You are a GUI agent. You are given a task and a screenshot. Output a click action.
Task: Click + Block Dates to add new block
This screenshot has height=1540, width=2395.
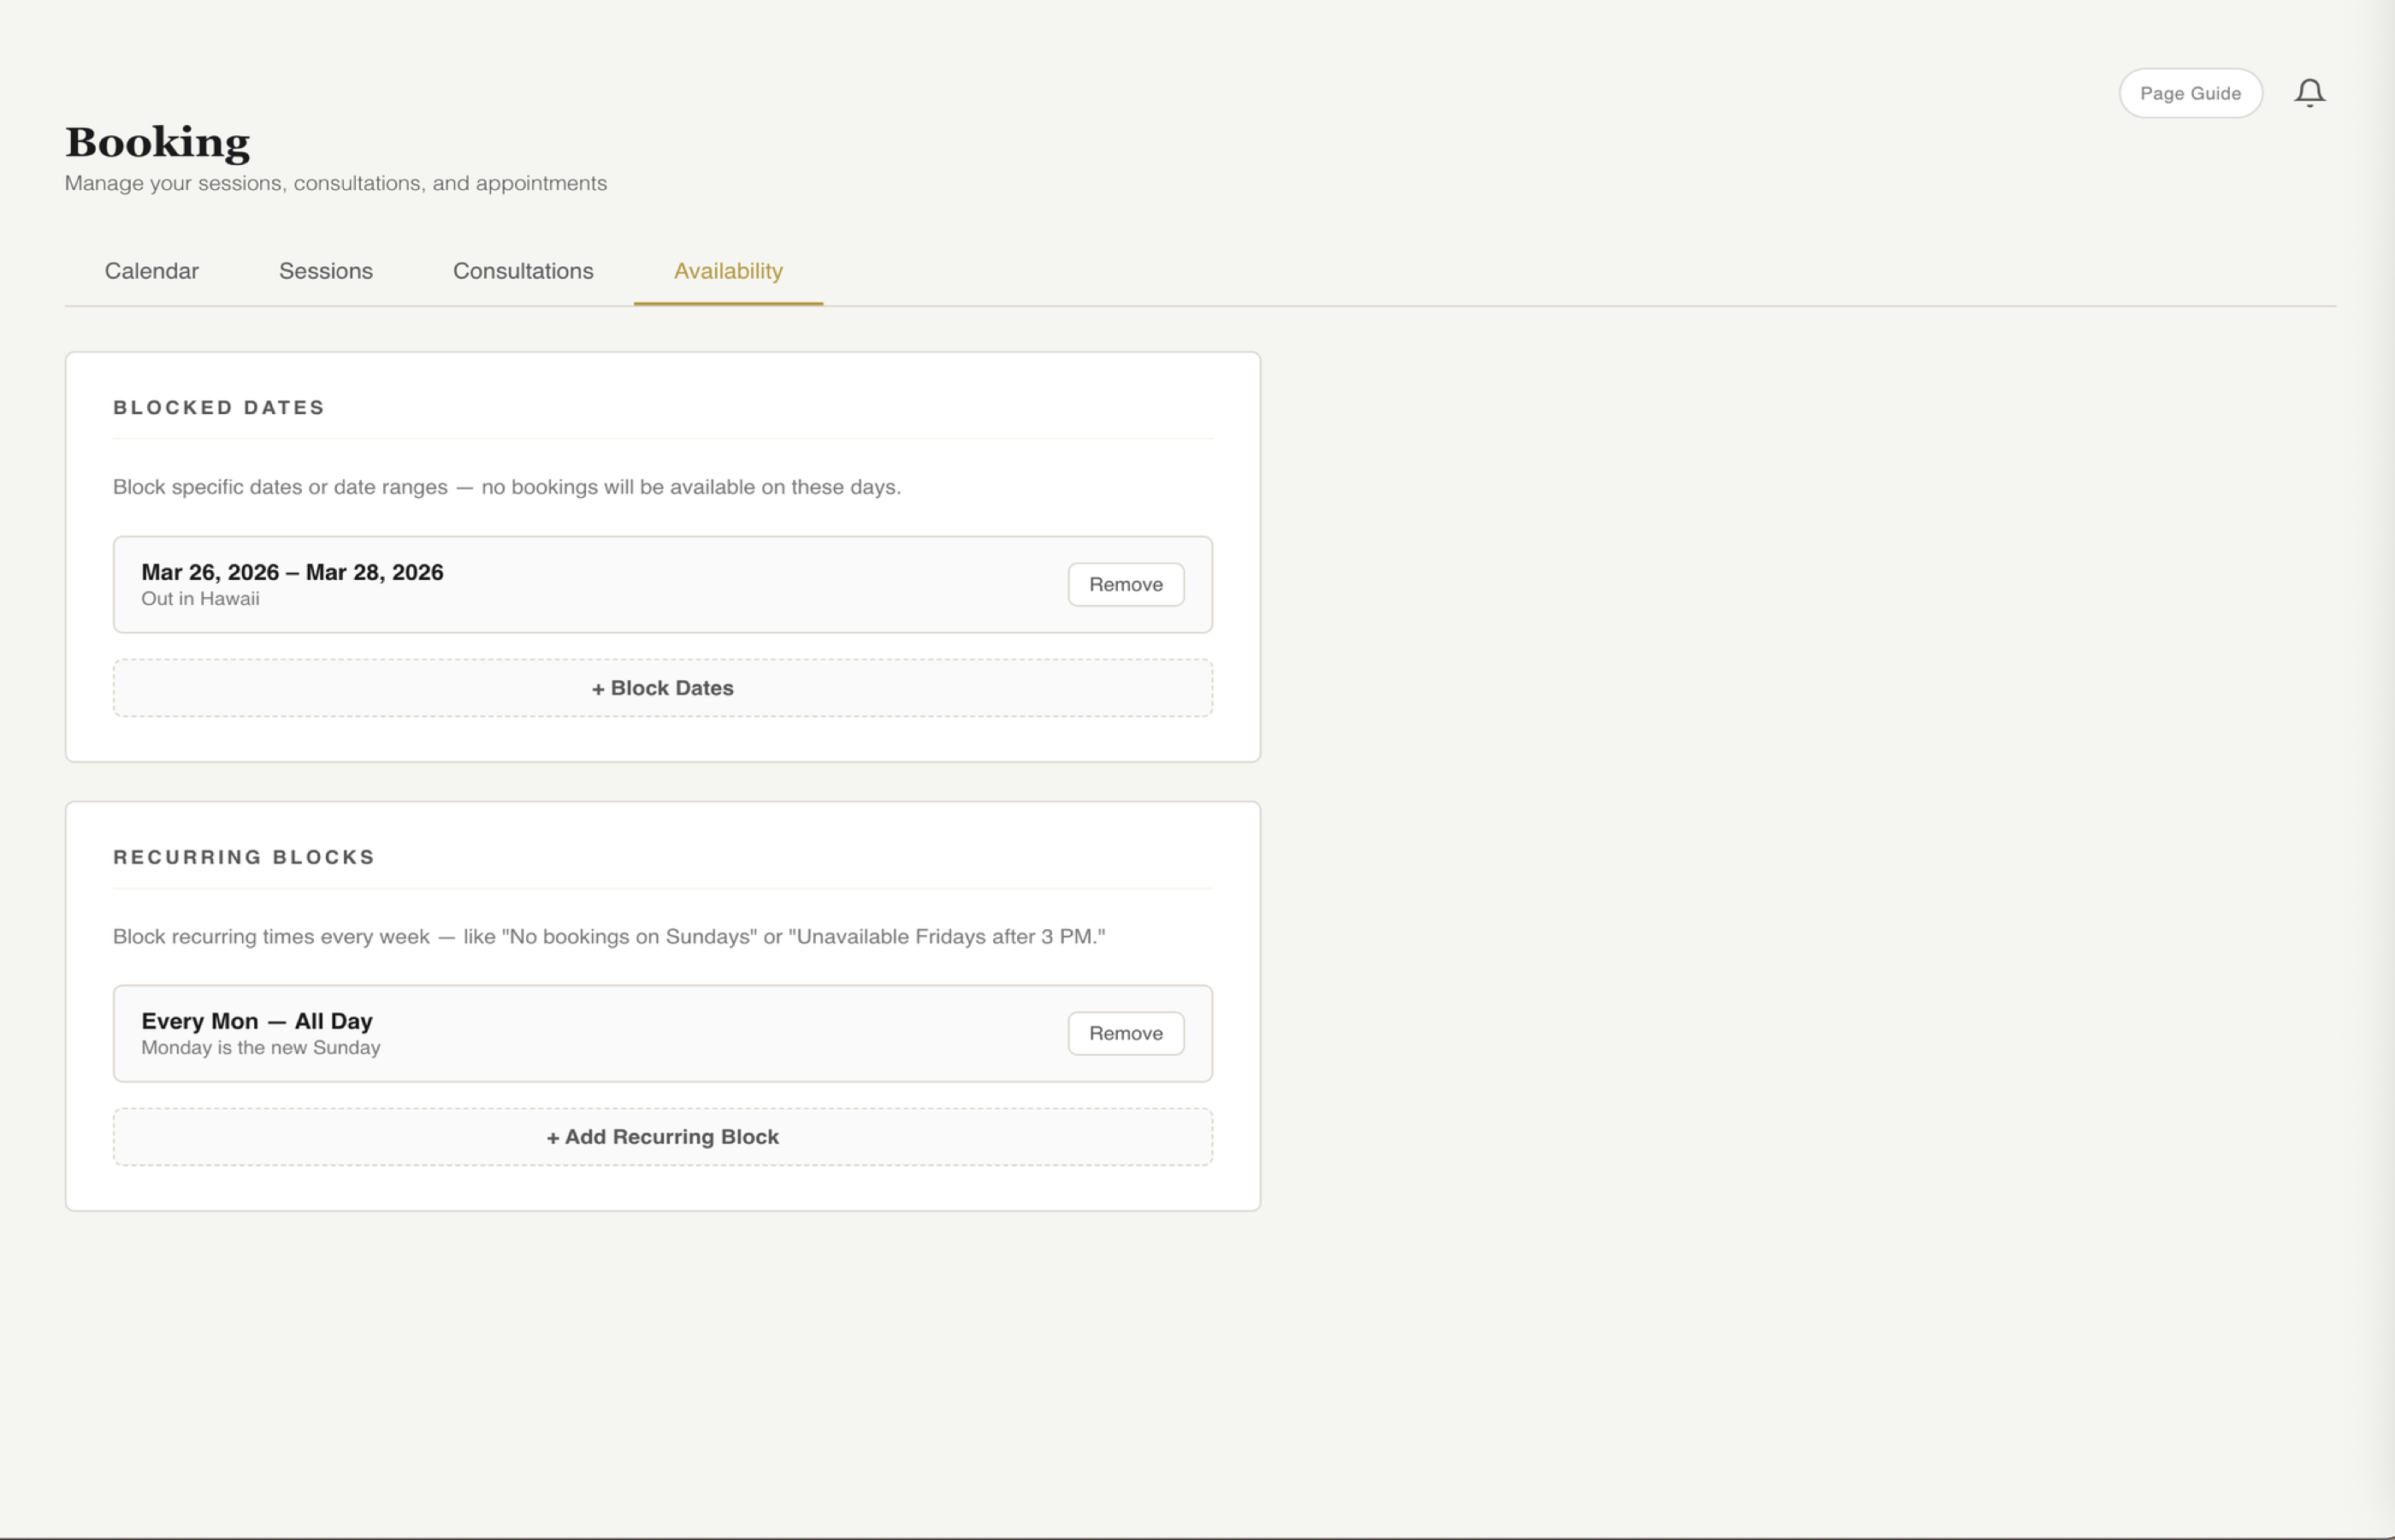662,687
